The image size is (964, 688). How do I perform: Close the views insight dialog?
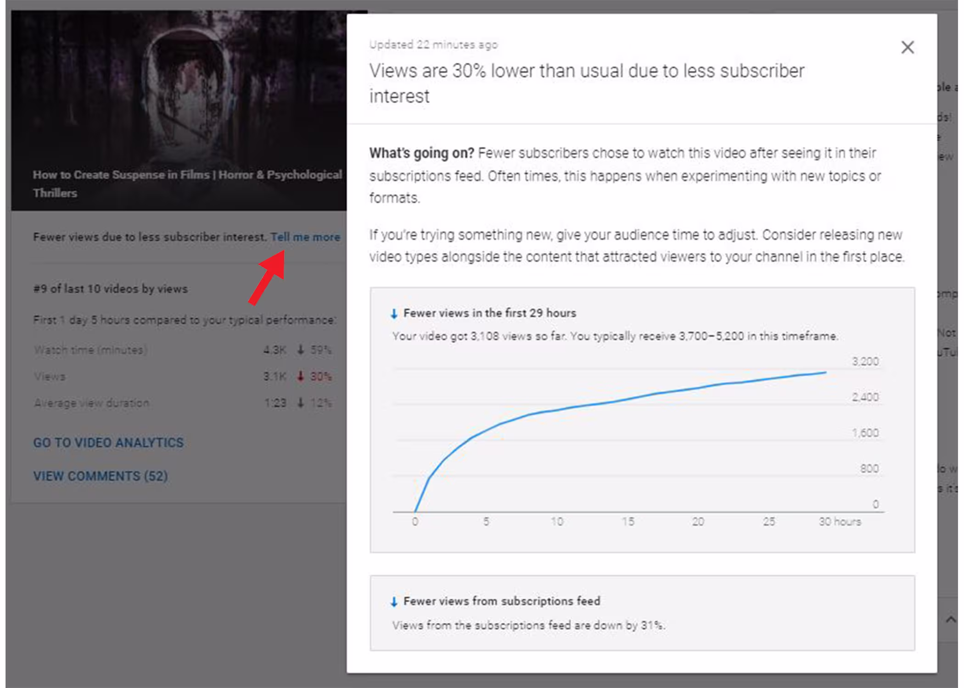(x=907, y=47)
